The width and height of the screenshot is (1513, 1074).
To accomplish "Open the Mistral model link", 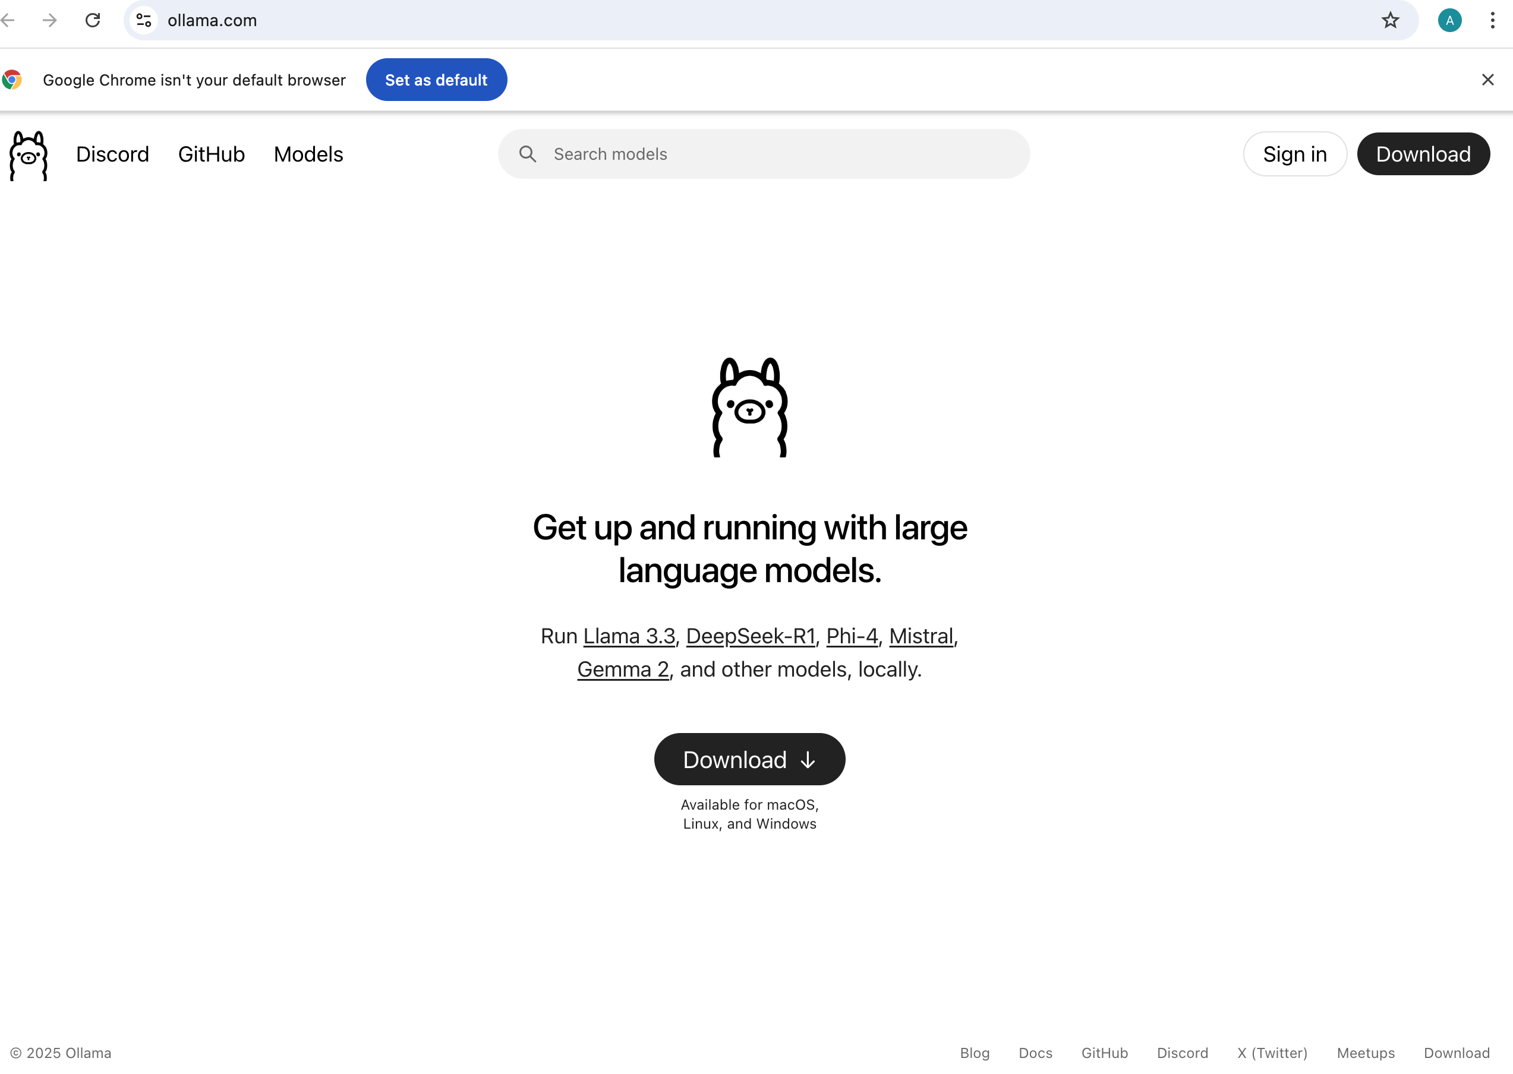I will (x=921, y=636).
